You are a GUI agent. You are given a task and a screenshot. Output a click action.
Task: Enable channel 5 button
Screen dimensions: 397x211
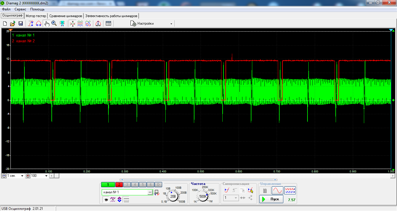pyautogui.click(x=142, y=185)
